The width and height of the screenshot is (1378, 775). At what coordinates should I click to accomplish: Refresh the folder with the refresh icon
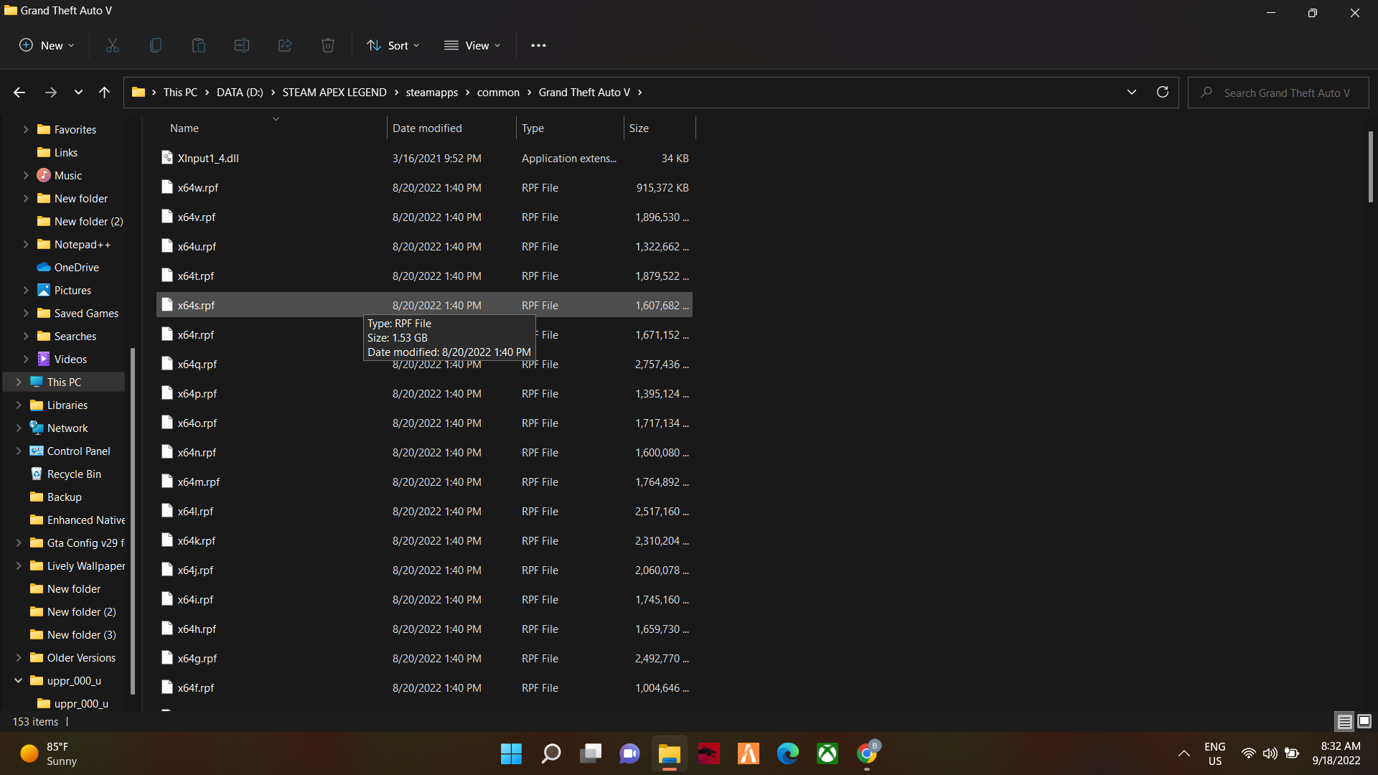pos(1163,92)
